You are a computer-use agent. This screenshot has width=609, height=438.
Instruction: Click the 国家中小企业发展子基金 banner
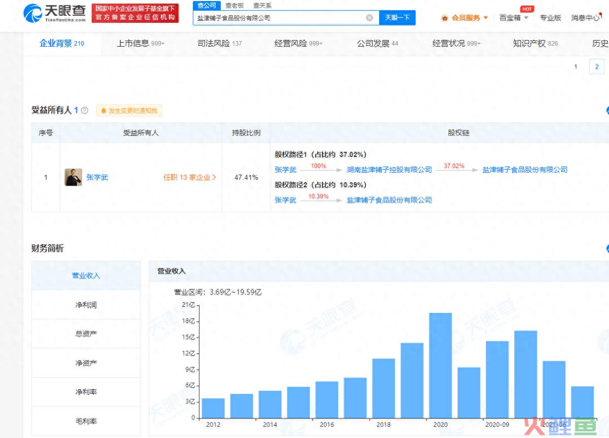(x=135, y=13)
